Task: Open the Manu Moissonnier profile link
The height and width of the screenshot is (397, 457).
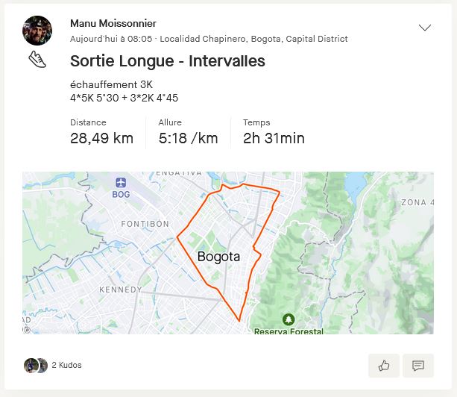Action: tap(113, 24)
